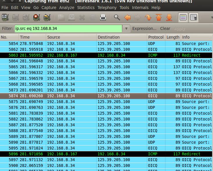Sort by the Protocol column header

tap(156, 37)
